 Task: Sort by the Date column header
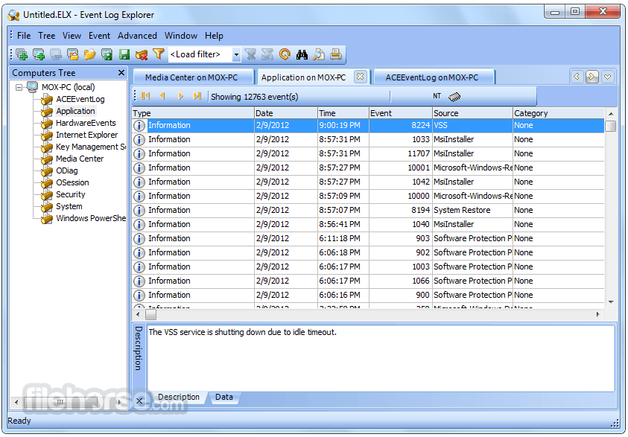pos(286,113)
